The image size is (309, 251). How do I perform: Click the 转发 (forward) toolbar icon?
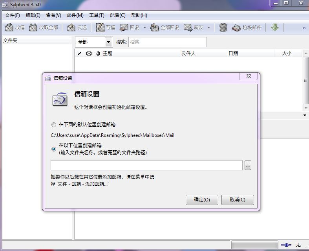(x=188, y=27)
